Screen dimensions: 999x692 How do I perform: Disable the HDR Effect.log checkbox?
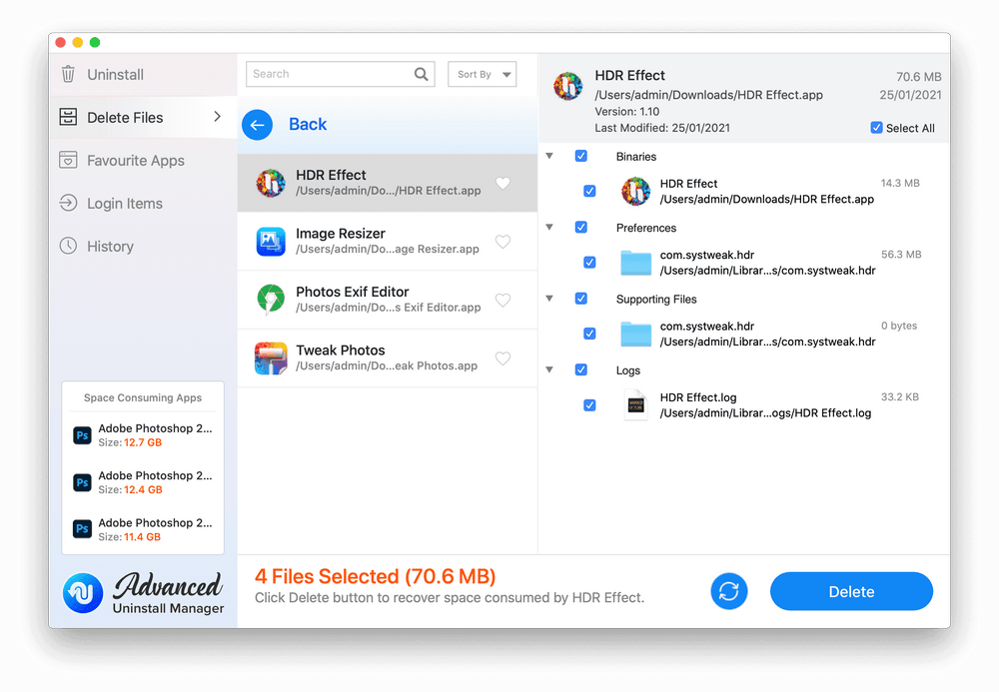(x=589, y=404)
